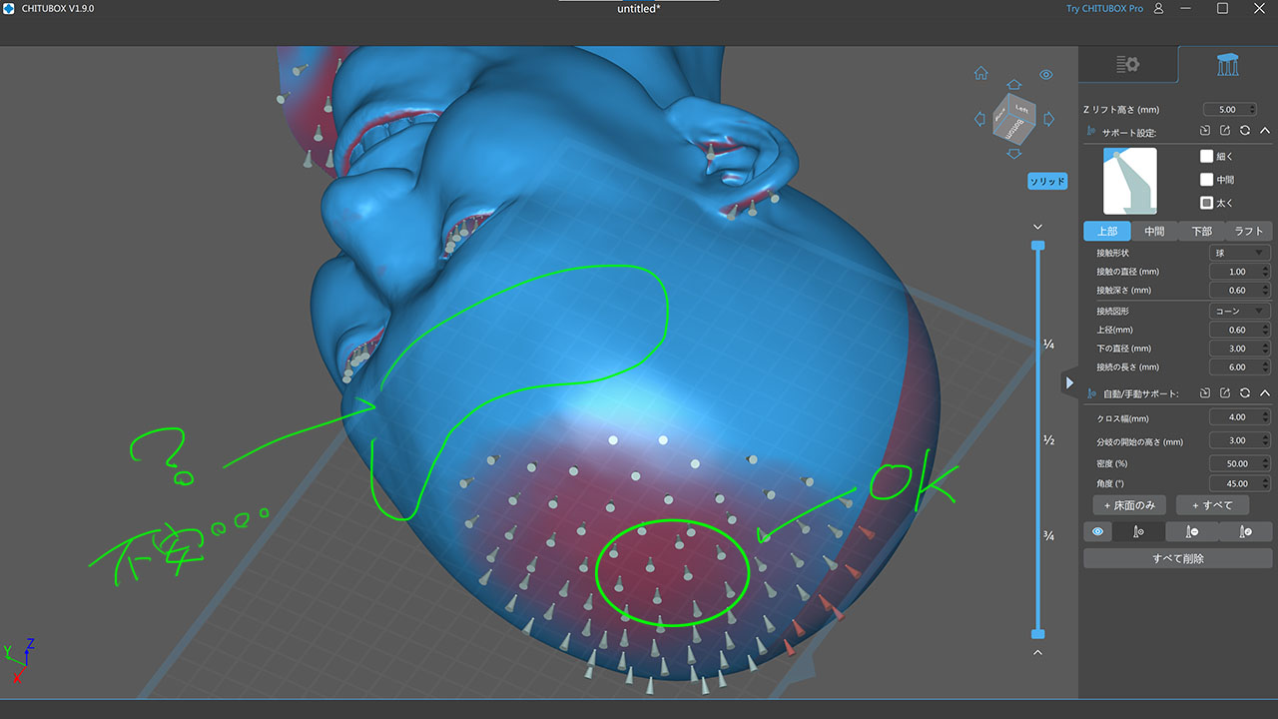The width and height of the screenshot is (1278, 719).
Task: Move layer slider down with bottom chevron
Action: pos(1038,653)
